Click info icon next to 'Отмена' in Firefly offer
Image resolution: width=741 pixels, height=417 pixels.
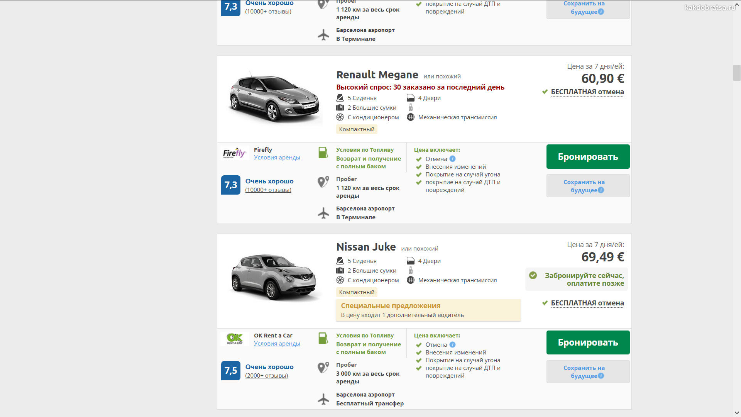click(x=453, y=159)
